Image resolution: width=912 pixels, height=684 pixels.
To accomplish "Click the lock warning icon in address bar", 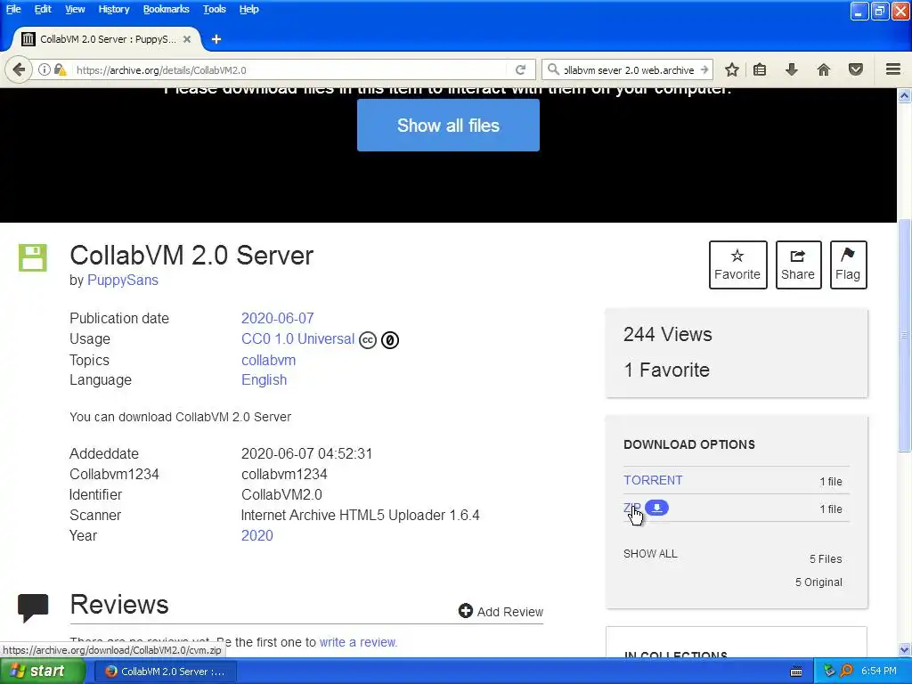I will [60, 69].
